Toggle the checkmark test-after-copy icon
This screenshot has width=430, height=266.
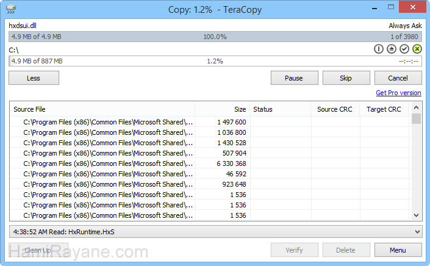[x=404, y=49]
